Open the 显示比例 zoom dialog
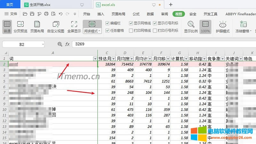Image resolution: width=256 pixels, height=144 pixels. point(191,27)
